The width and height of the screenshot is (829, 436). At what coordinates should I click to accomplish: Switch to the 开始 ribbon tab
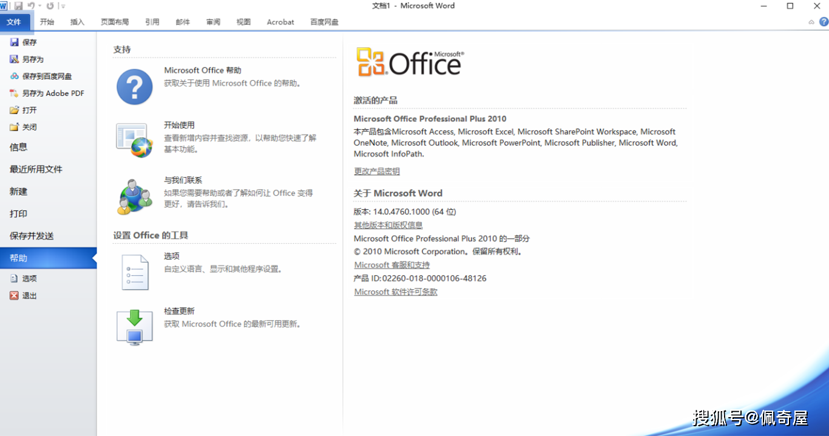(x=47, y=22)
